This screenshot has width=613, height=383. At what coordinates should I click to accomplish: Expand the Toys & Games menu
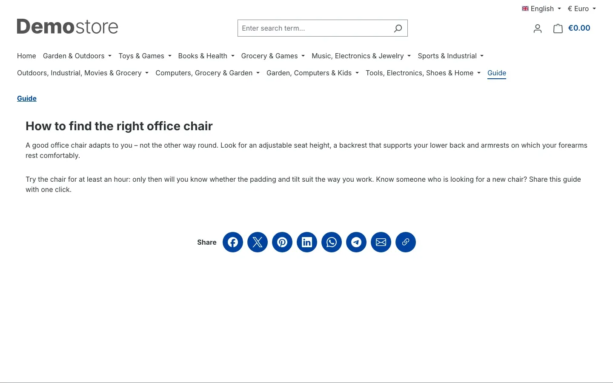tap(145, 56)
